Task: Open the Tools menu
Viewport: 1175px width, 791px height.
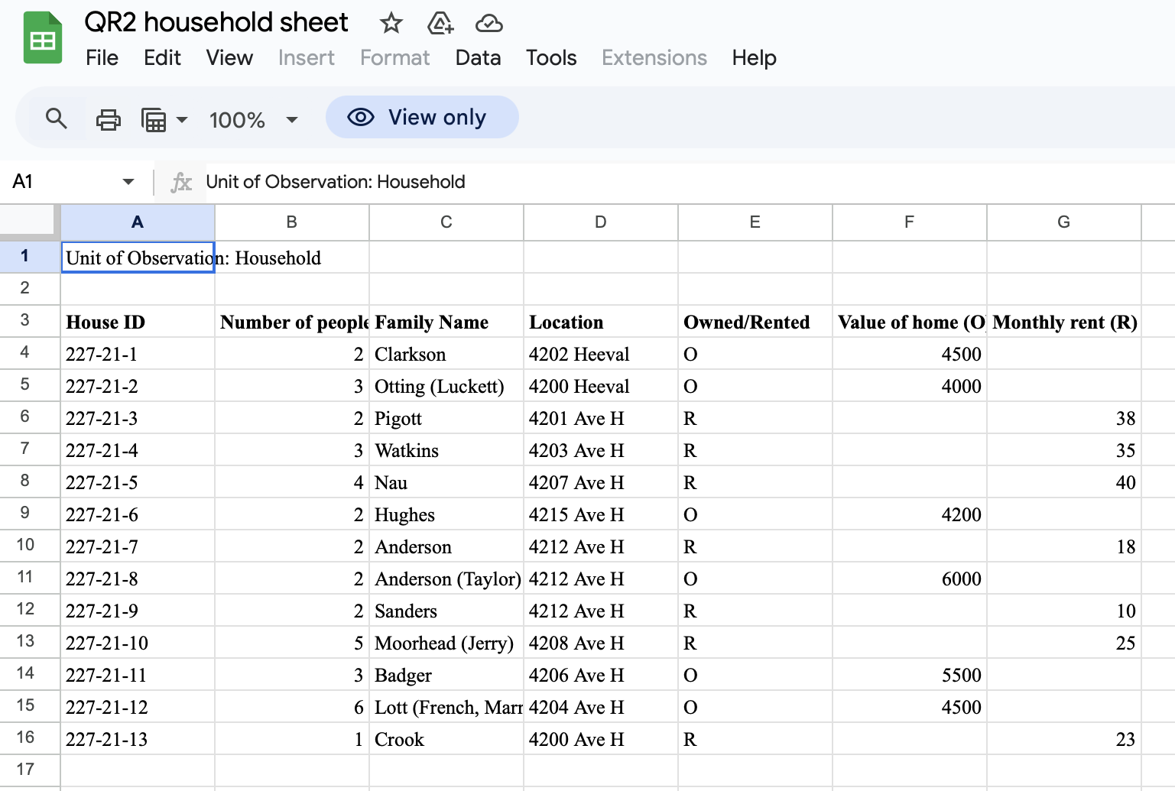Action: tap(551, 58)
